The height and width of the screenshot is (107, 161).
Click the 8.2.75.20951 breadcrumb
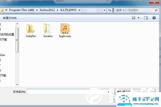pyautogui.click(x=68, y=10)
